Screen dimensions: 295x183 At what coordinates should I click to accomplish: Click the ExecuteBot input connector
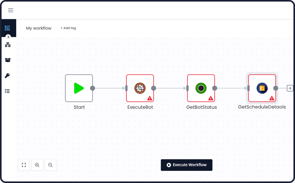126,88
